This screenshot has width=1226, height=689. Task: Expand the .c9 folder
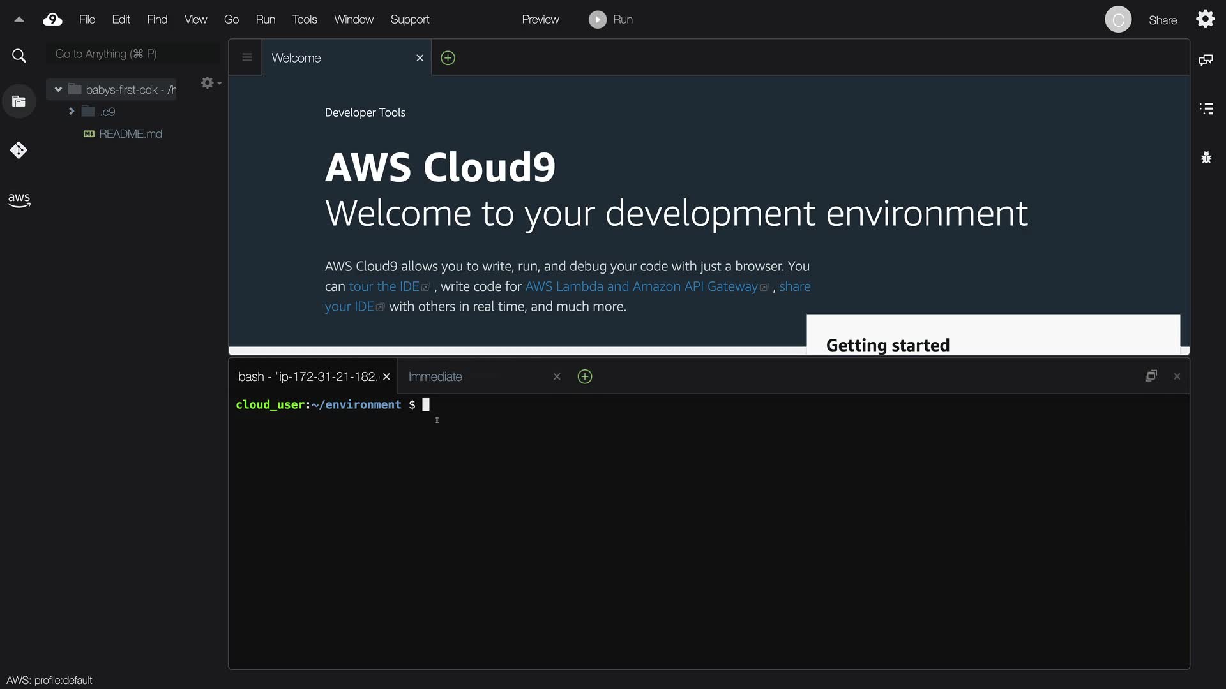[72, 112]
